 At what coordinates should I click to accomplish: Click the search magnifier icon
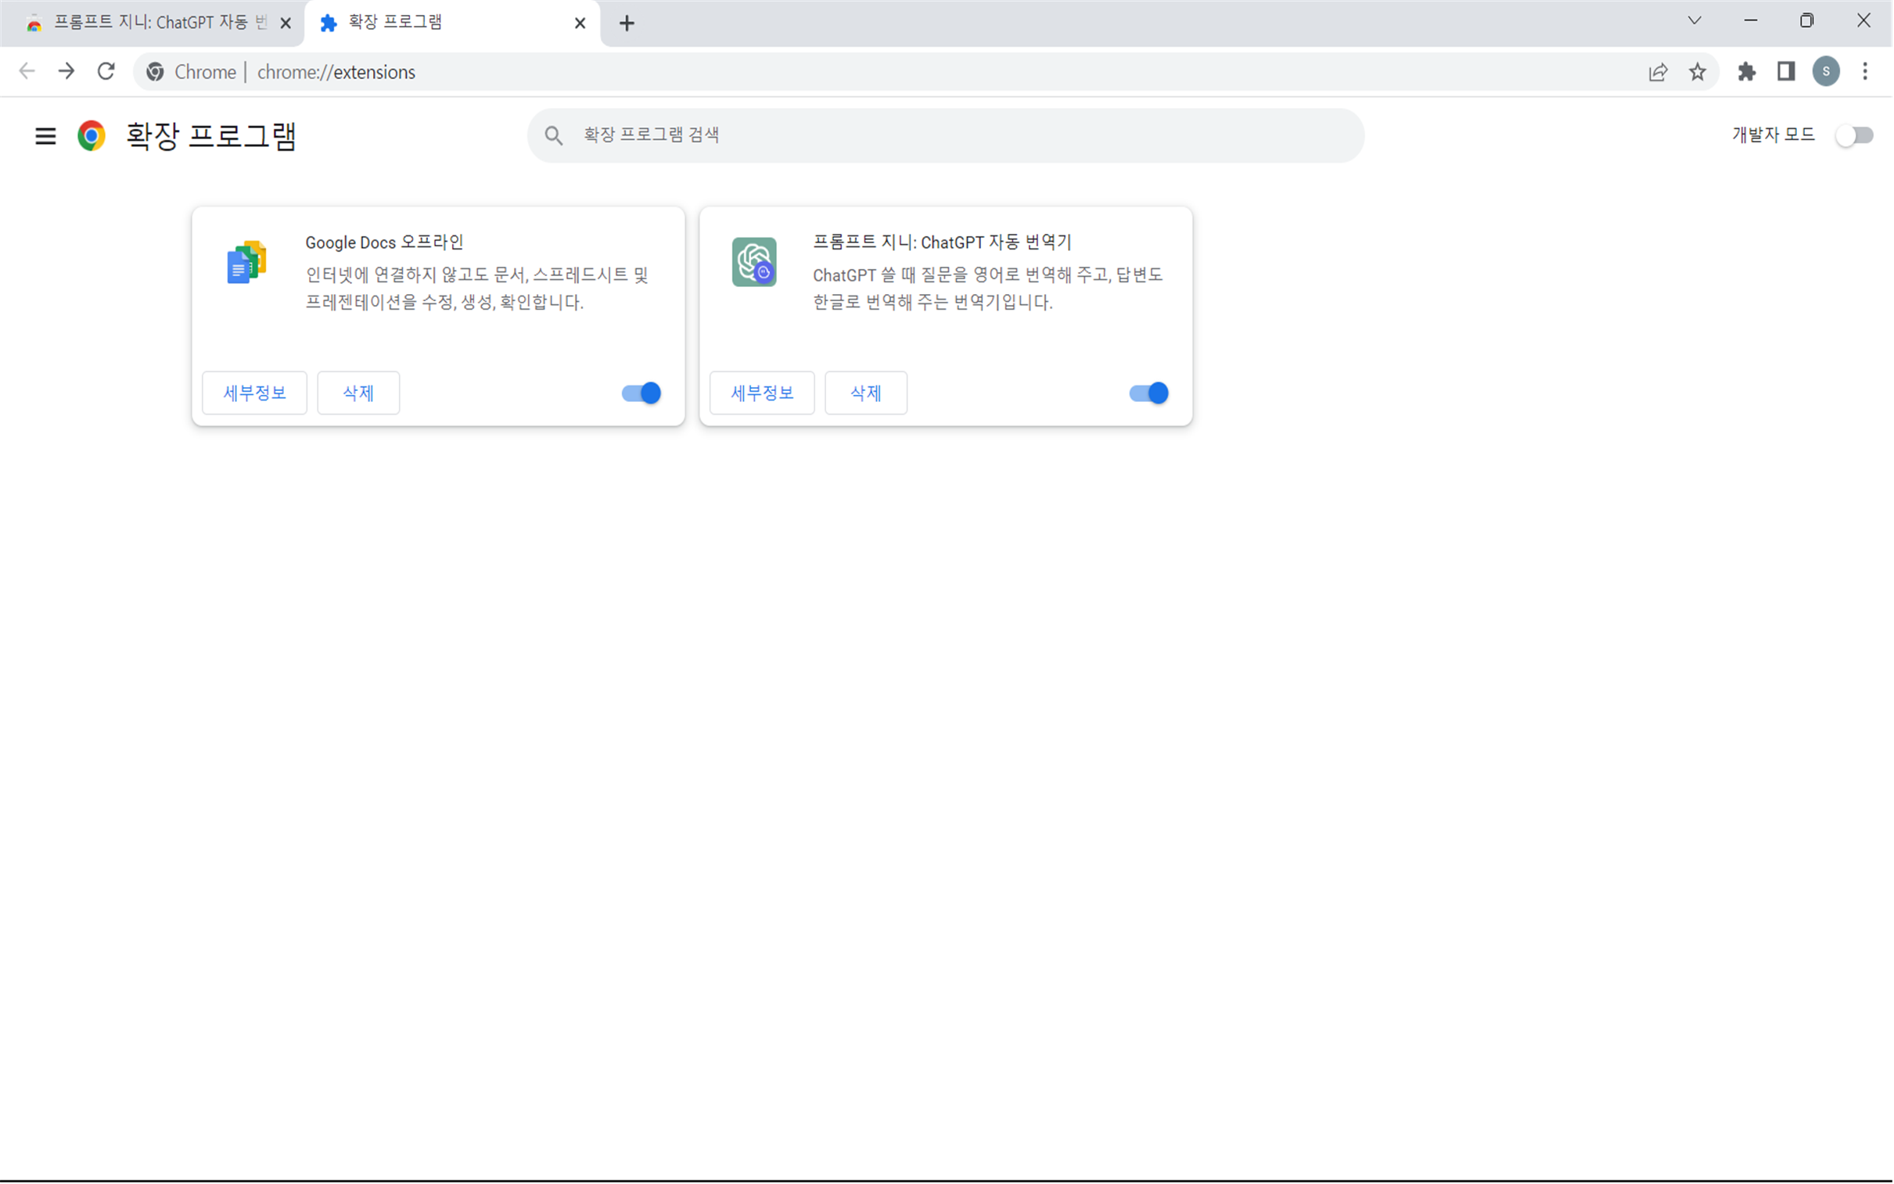pos(554,135)
